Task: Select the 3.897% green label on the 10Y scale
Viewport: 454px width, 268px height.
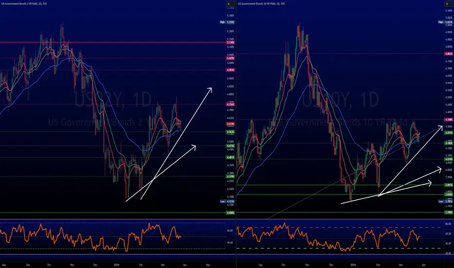Action: (x=449, y=185)
